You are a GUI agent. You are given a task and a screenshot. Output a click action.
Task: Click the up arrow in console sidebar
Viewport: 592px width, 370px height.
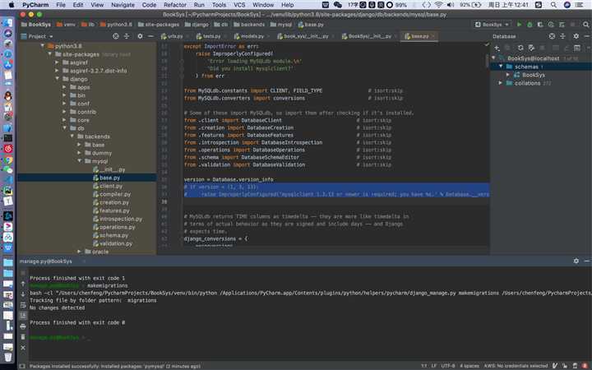[23, 284]
